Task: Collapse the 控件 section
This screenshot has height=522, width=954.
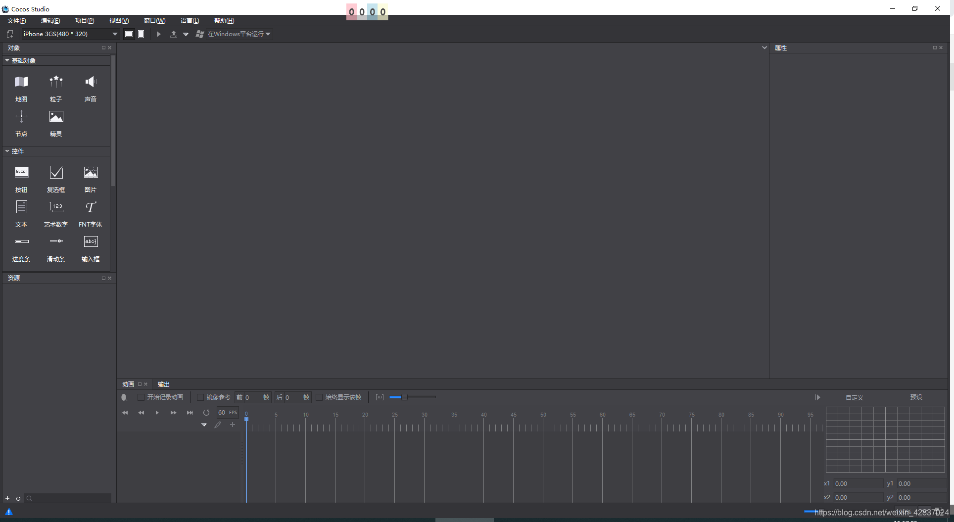Action: pyautogui.click(x=7, y=151)
